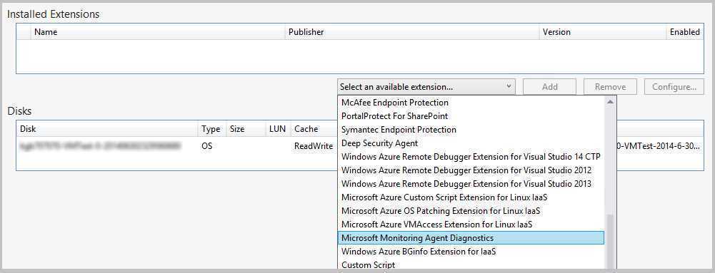Select McAfee Endpoint Protection from the list
The width and height of the screenshot is (715, 273).
click(471, 103)
